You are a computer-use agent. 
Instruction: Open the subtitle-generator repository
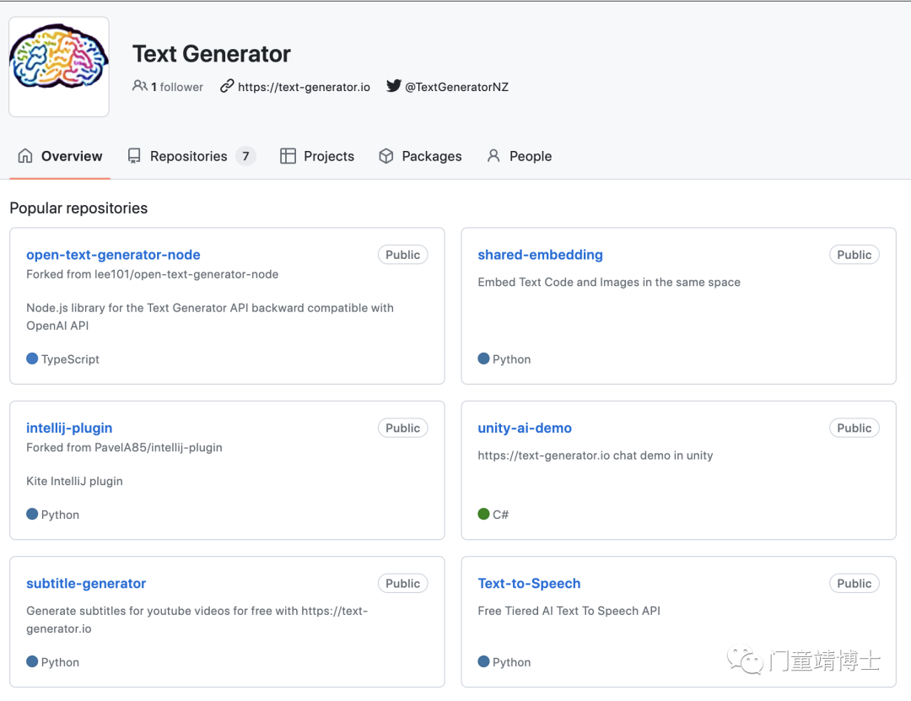pos(86,583)
